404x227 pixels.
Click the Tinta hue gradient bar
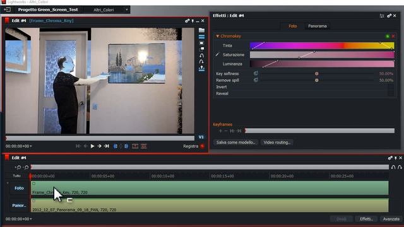coord(322,45)
